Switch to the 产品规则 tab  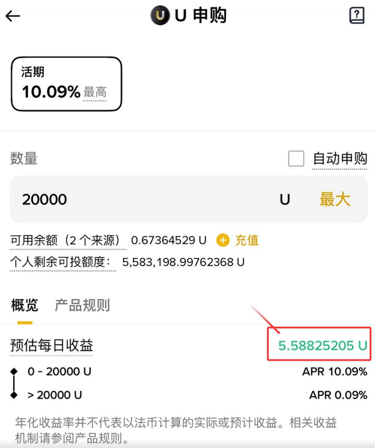82,305
